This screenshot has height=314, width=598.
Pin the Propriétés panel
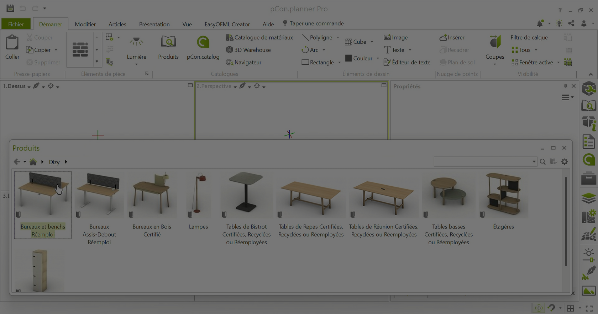coord(565,86)
